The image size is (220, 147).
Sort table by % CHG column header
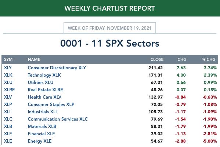tap(209, 59)
